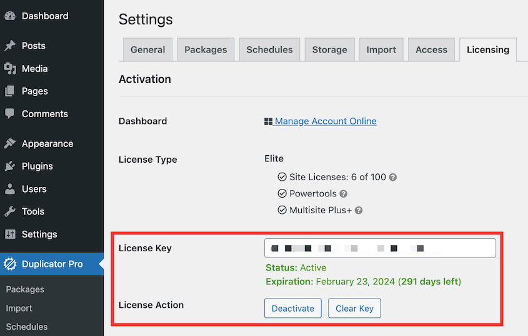This screenshot has width=528, height=336.
Task: Deactivate the license
Action: click(293, 308)
